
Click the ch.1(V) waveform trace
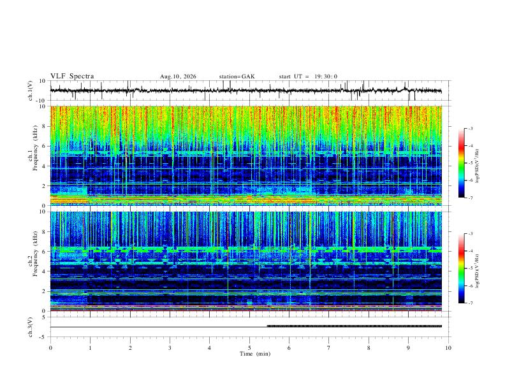pos(245,90)
